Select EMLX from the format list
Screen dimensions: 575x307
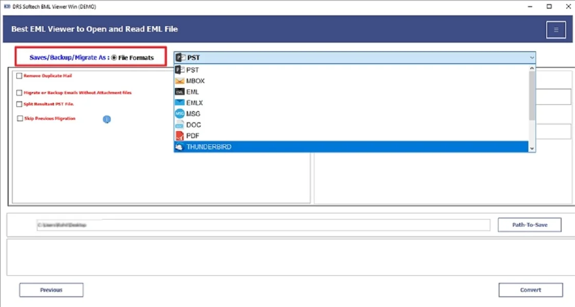tap(194, 102)
